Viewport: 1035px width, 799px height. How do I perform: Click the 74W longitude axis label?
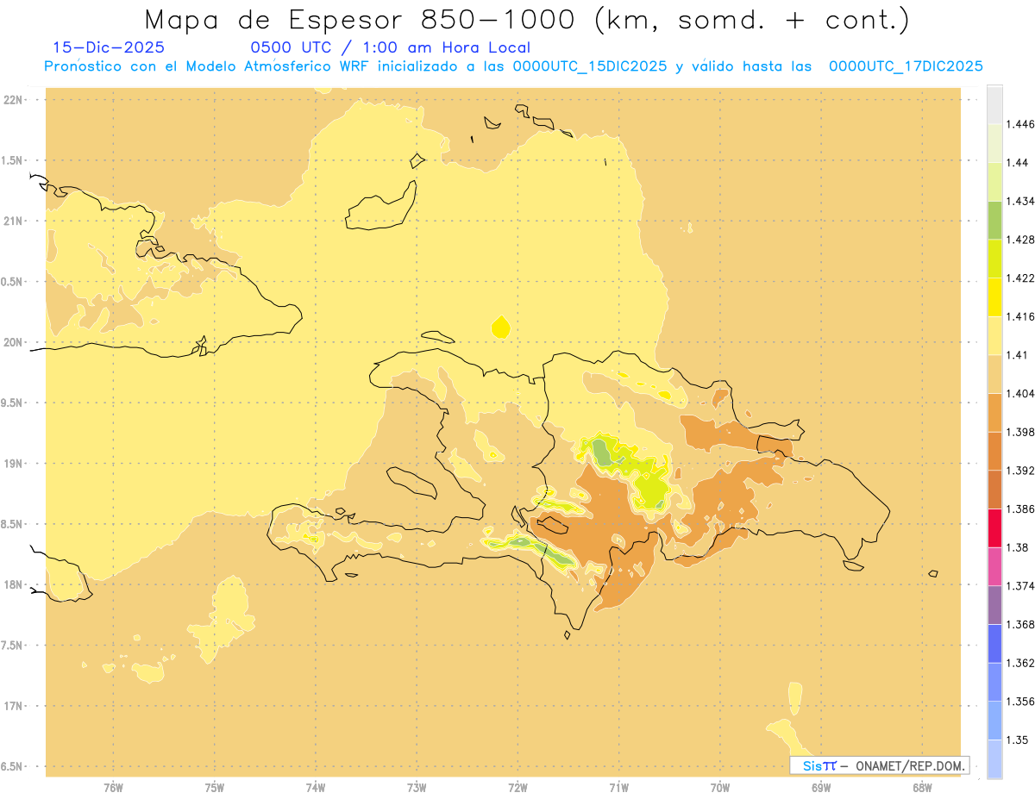[316, 788]
